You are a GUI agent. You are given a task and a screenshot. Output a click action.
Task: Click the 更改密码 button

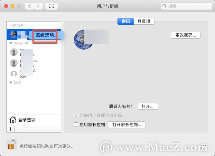click(186, 35)
